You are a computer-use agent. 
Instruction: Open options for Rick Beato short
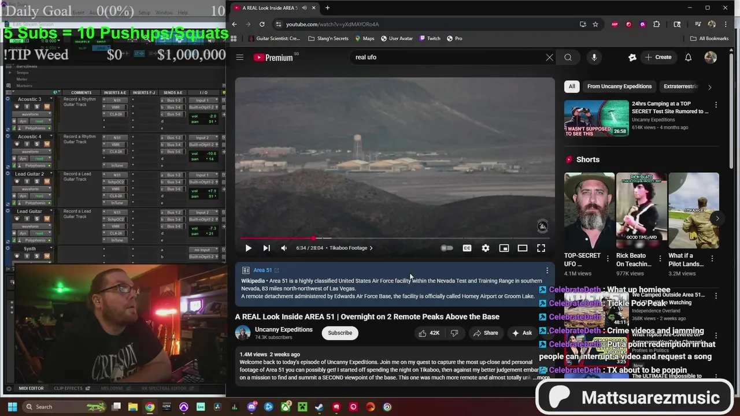(660, 258)
